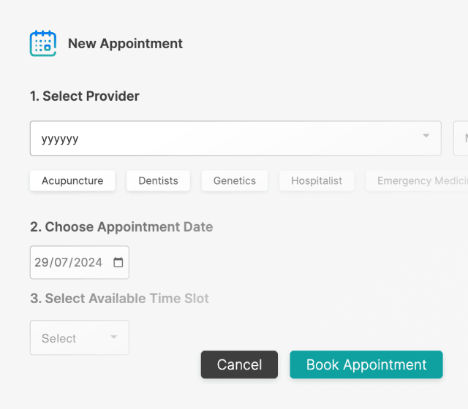Click the time slot dropdown arrow
Screen dimensions: 468x409
point(113,337)
